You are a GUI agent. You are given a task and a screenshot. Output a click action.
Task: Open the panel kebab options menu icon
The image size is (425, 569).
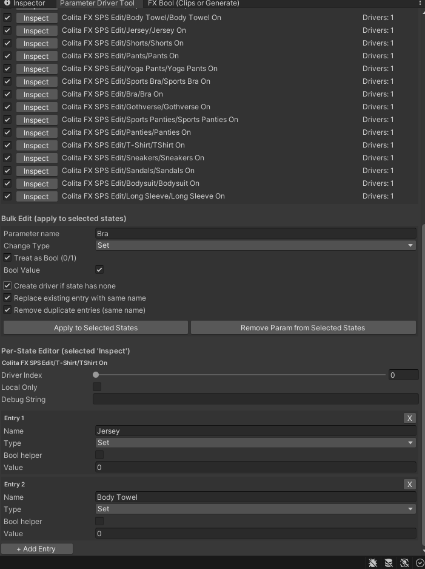pyautogui.click(x=420, y=3)
